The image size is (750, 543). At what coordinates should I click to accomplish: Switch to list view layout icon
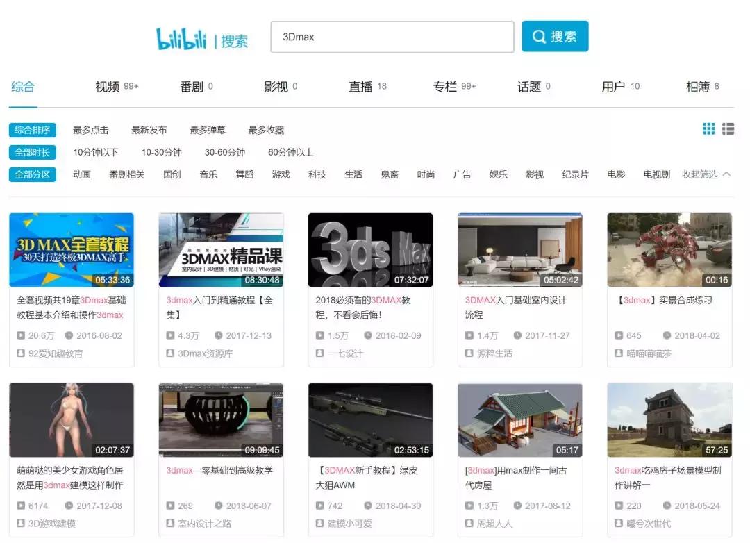tap(728, 128)
